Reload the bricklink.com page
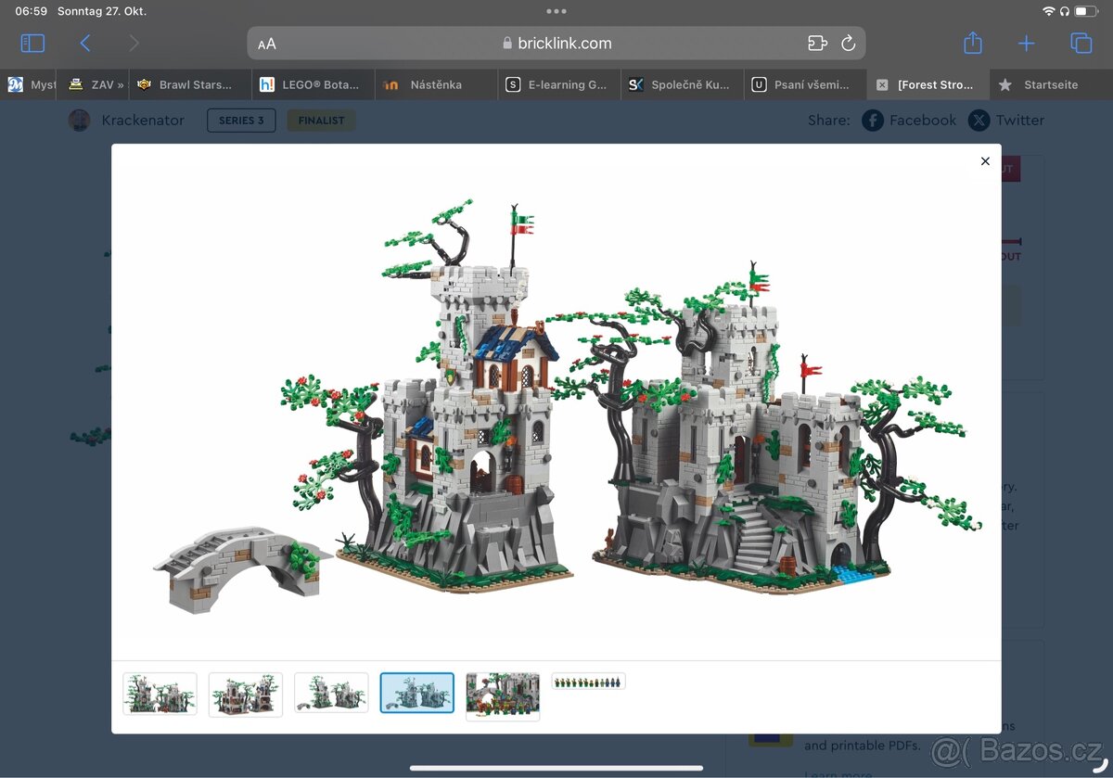Viewport: 1113px width, 778px height. click(849, 43)
